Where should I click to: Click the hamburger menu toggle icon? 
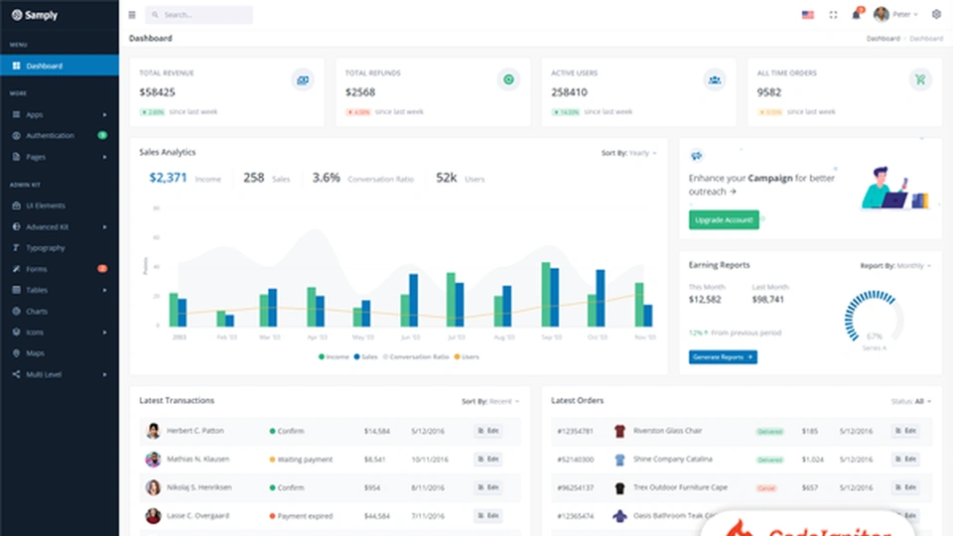(132, 15)
